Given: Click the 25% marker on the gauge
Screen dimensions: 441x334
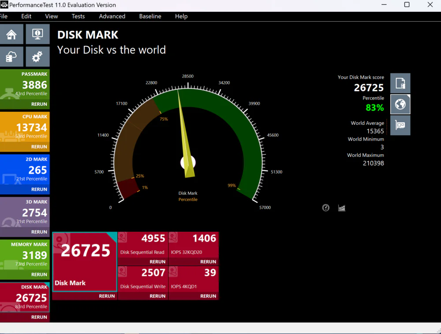Looking at the screenshot, I should pos(140,176).
